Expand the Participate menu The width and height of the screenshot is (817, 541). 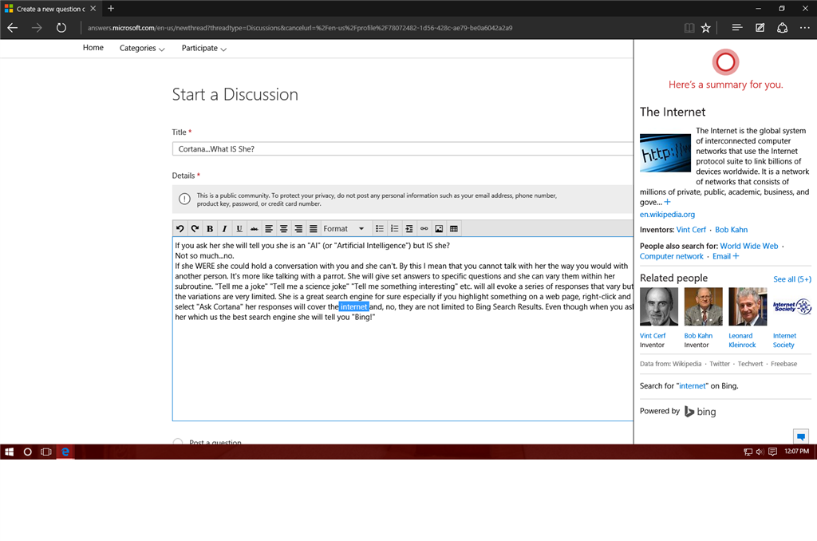(203, 48)
